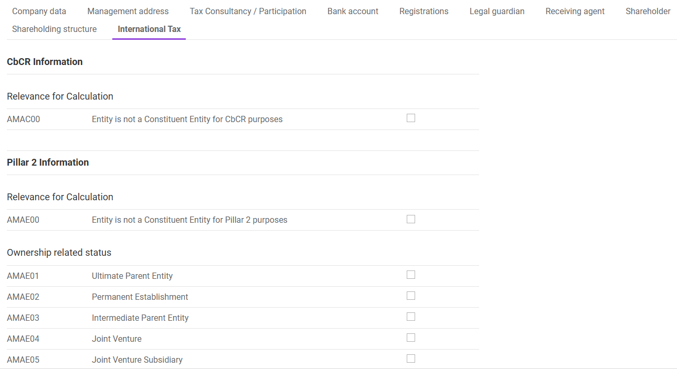Open Tax Consultancy / Participation tab
677x369 pixels.
click(248, 11)
